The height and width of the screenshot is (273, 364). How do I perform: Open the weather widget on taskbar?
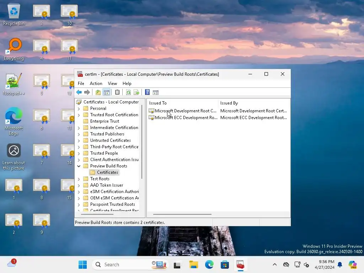pyautogui.click(x=12, y=264)
